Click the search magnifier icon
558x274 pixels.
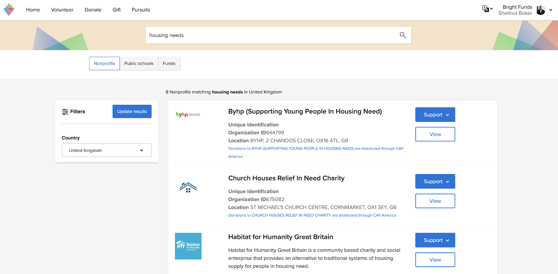pos(403,35)
